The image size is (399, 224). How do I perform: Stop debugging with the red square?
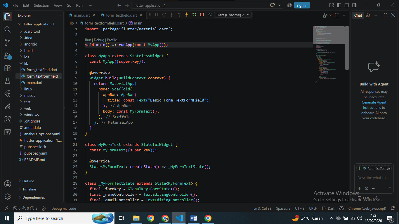coord(202,15)
